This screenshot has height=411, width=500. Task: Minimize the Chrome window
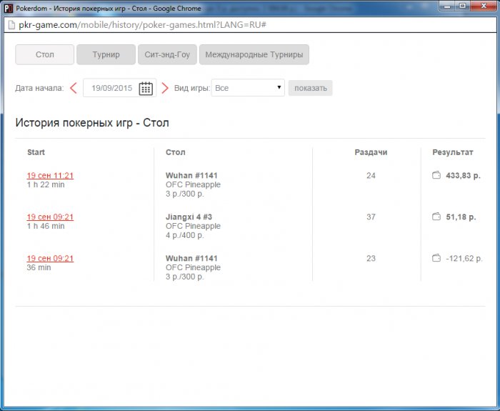click(x=447, y=6)
